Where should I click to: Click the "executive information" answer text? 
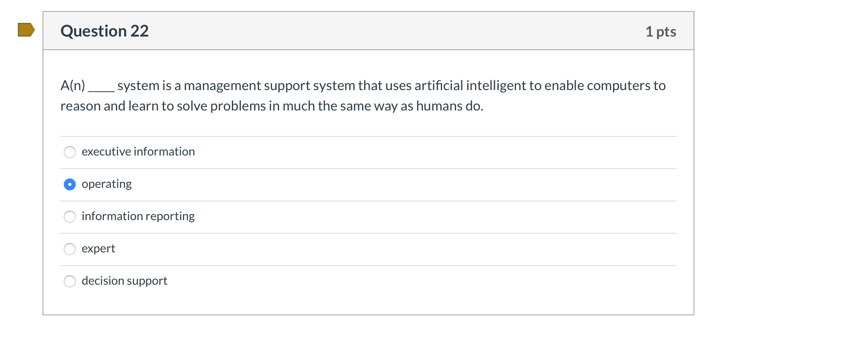coord(138,152)
